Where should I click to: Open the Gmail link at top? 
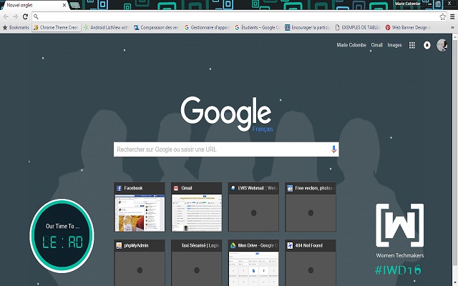pyautogui.click(x=377, y=45)
